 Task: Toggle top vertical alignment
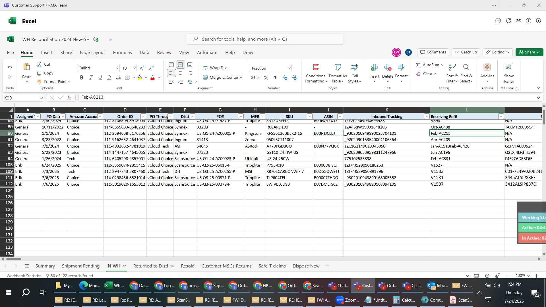tap(171, 65)
